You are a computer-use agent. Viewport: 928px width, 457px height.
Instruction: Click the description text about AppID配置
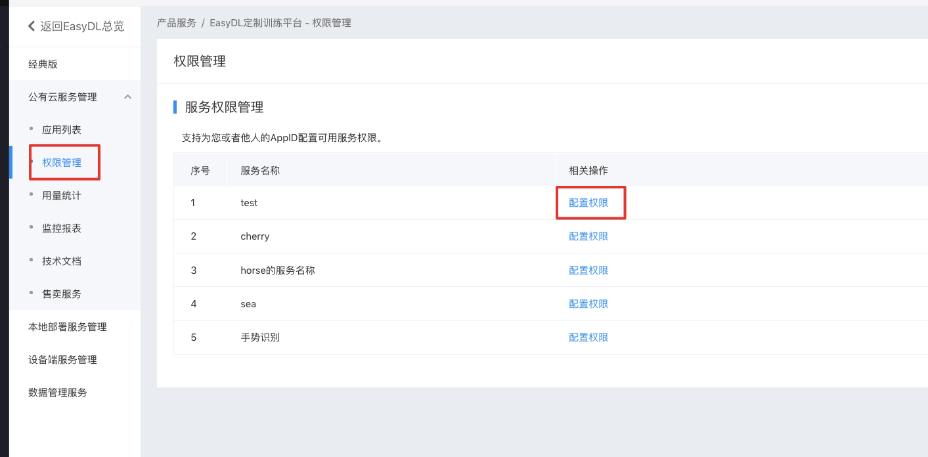point(282,139)
